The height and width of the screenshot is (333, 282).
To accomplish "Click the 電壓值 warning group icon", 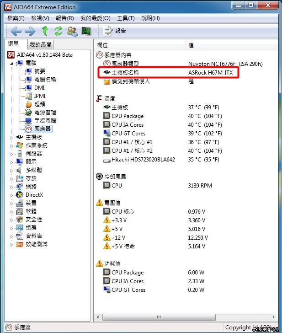I will (x=99, y=203).
